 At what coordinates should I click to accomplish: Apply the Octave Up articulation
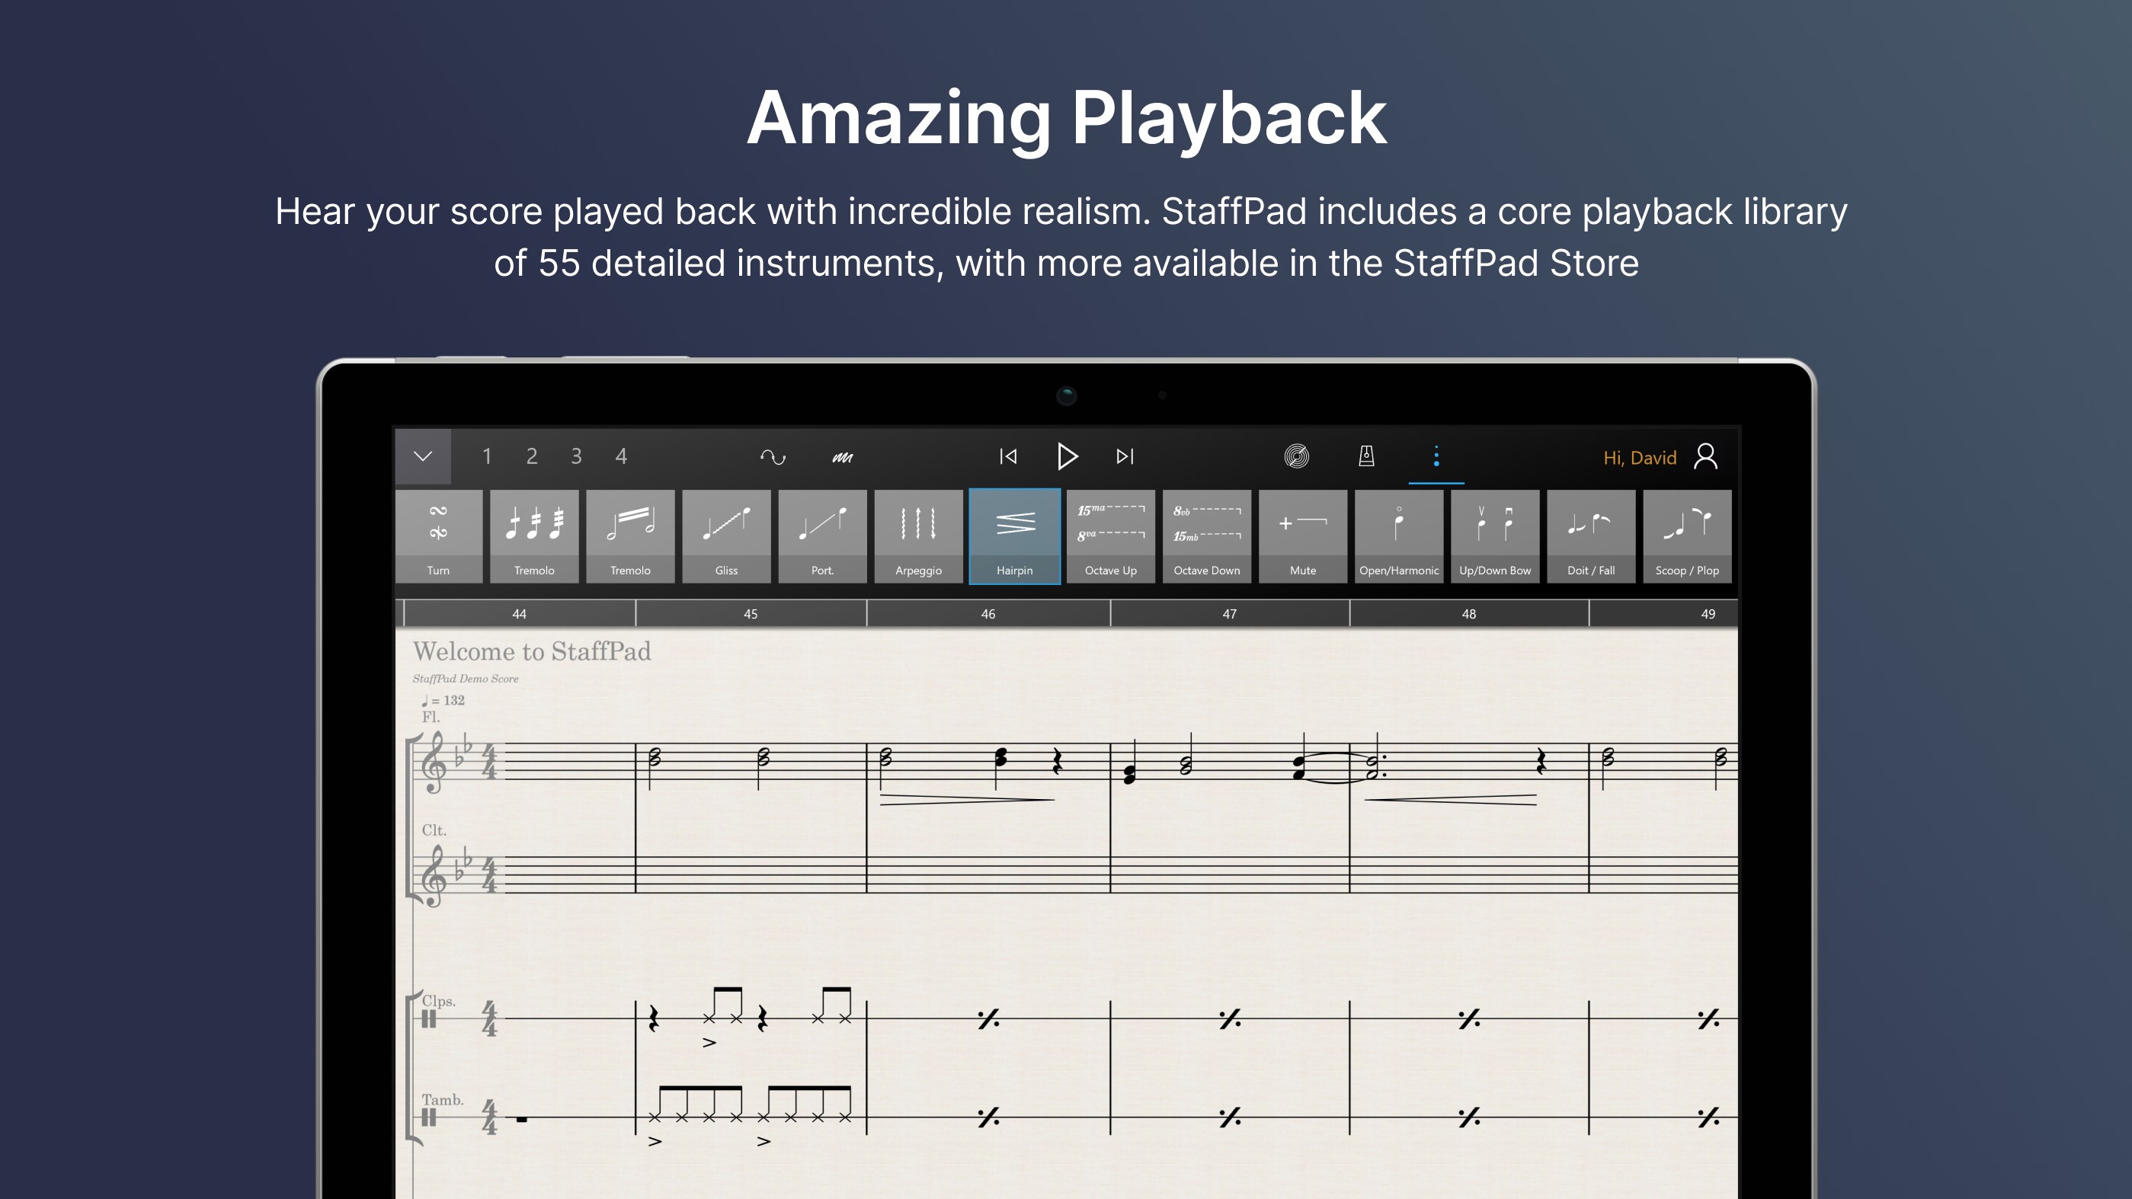[1111, 536]
